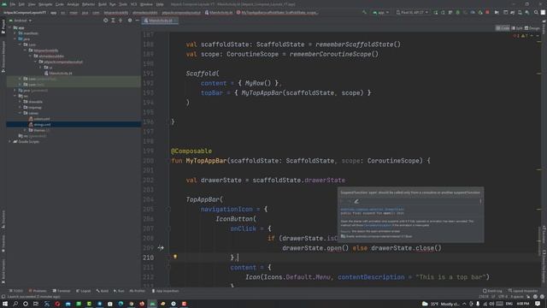This screenshot has width=547, height=308.
Task: Click the Make Project hammer icon
Action: coord(365,12)
